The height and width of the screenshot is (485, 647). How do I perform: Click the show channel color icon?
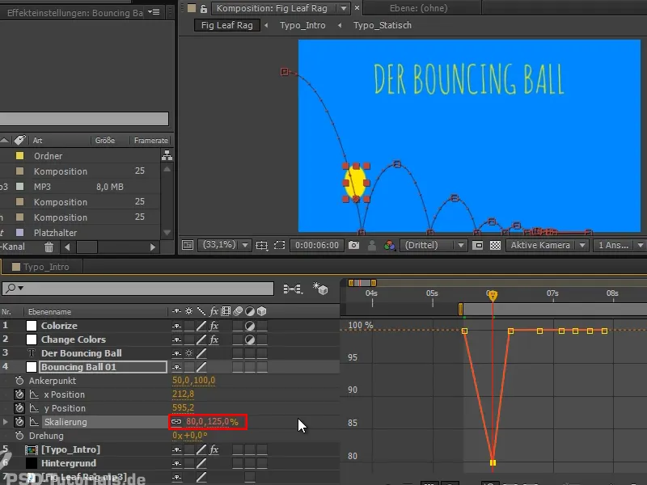point(390,245)
